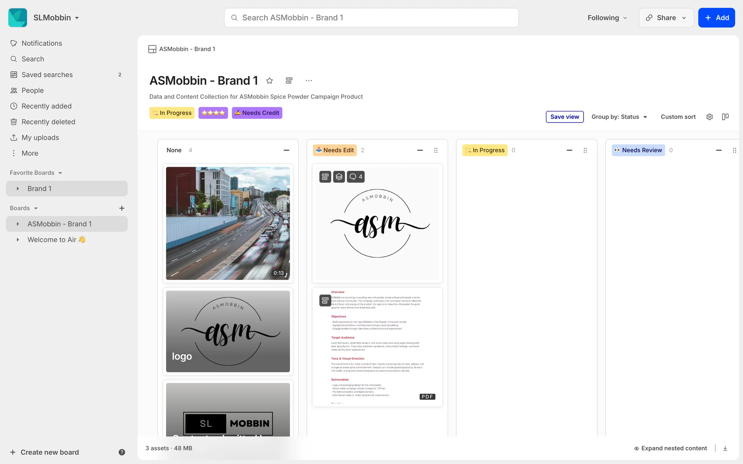Click the purple Needs Credit tag

tap(257, 113)
